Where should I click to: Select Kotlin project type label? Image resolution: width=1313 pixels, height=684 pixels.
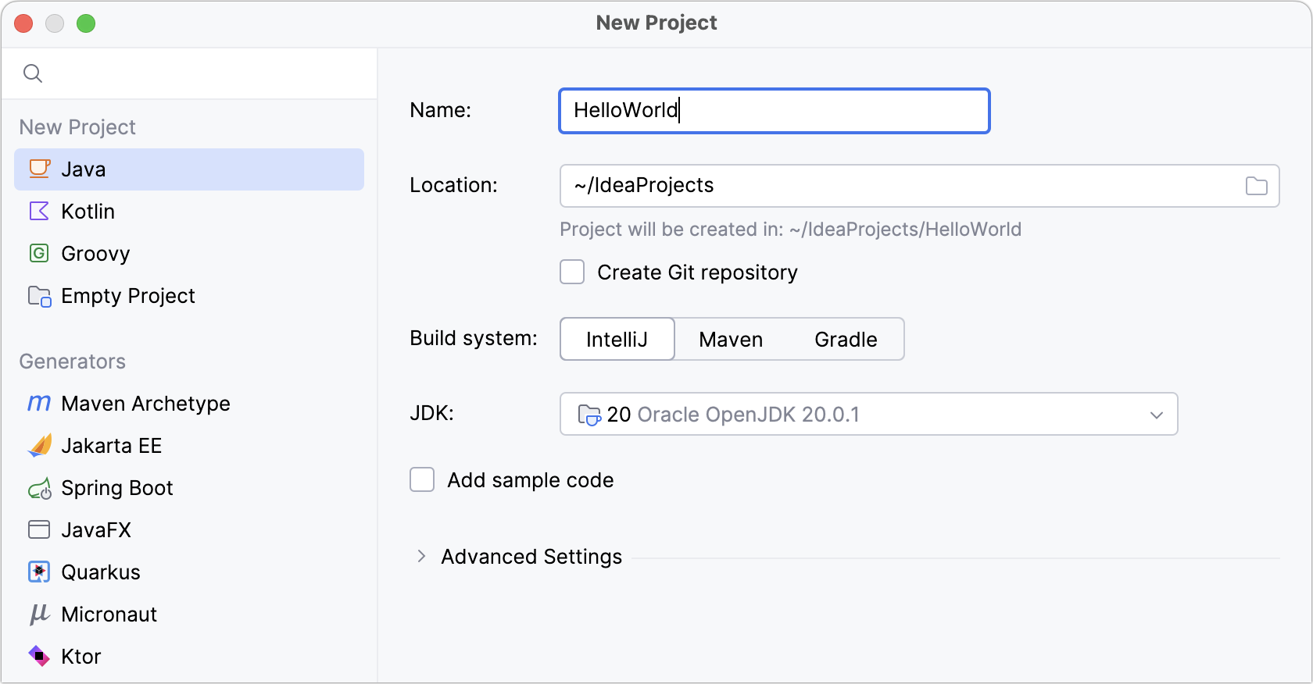pyautogui.click(x=88, y=211)
